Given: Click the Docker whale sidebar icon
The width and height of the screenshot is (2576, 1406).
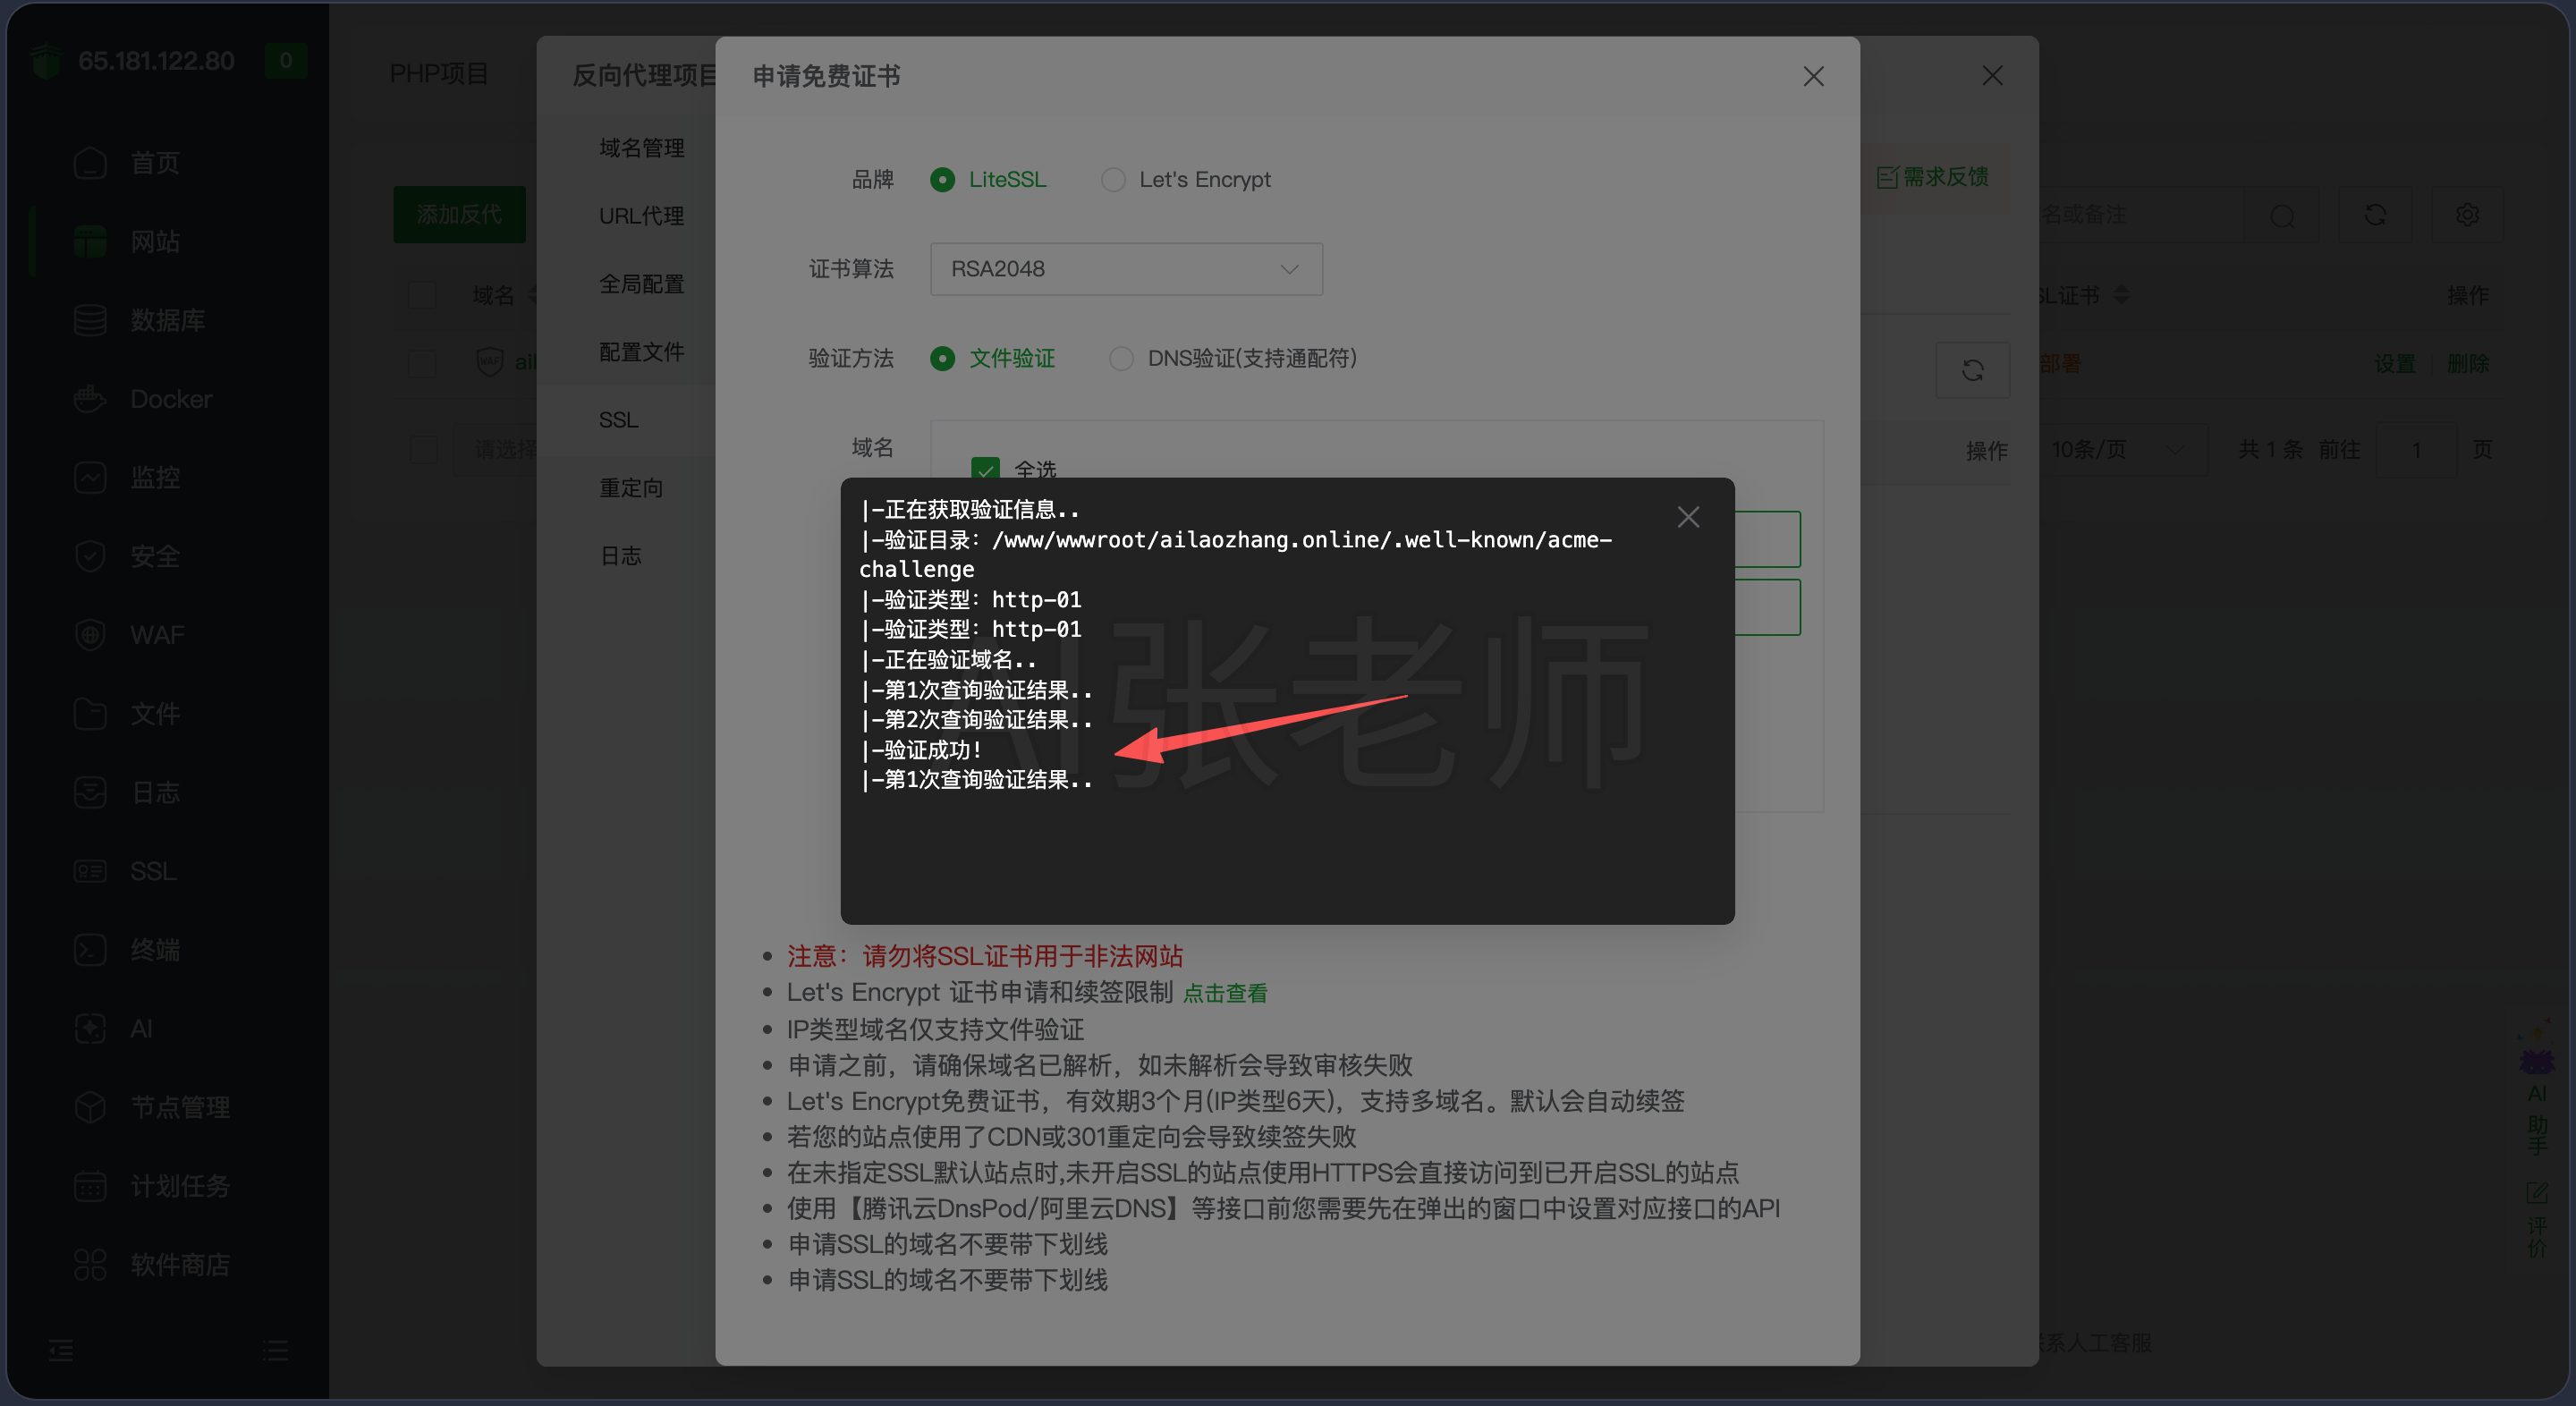Looking at the screenshot, I should [90, 399].
